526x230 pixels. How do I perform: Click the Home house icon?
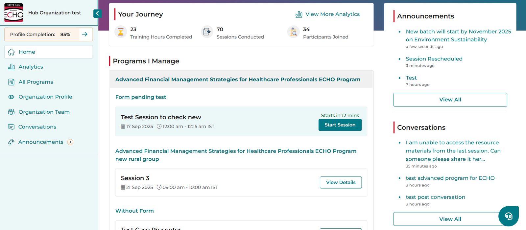(11, 52)
